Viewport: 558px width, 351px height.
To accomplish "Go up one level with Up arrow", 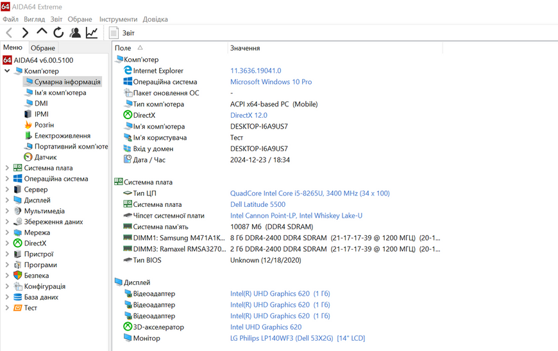I will tap(42, 32).
